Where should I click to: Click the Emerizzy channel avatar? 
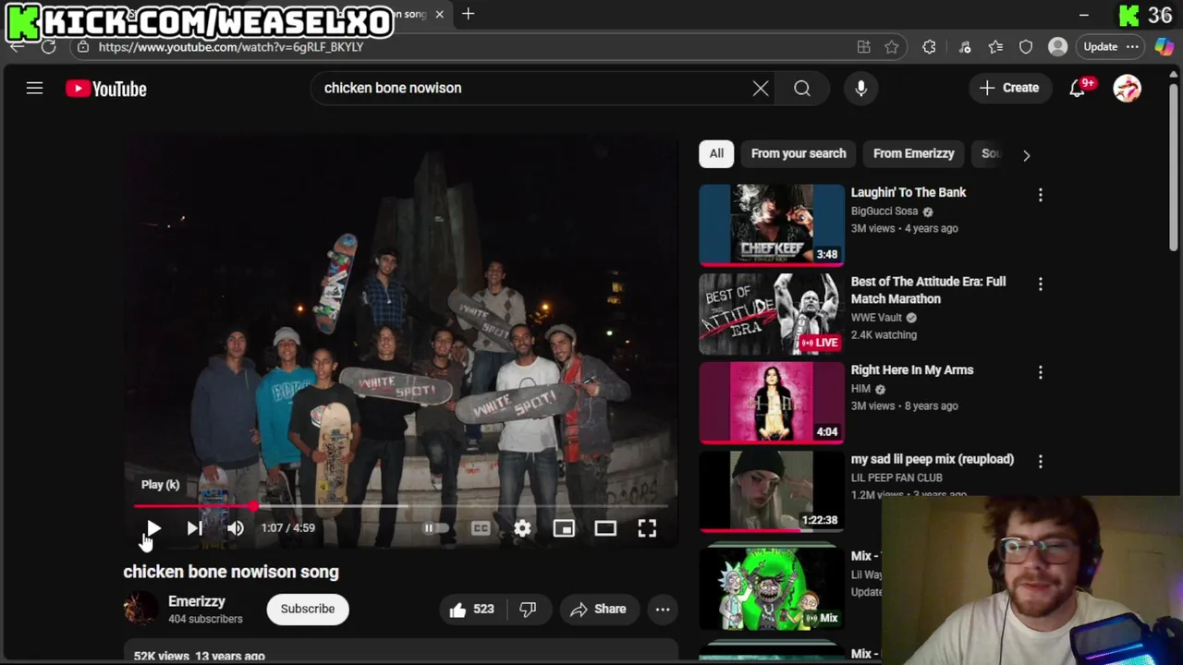140,609
